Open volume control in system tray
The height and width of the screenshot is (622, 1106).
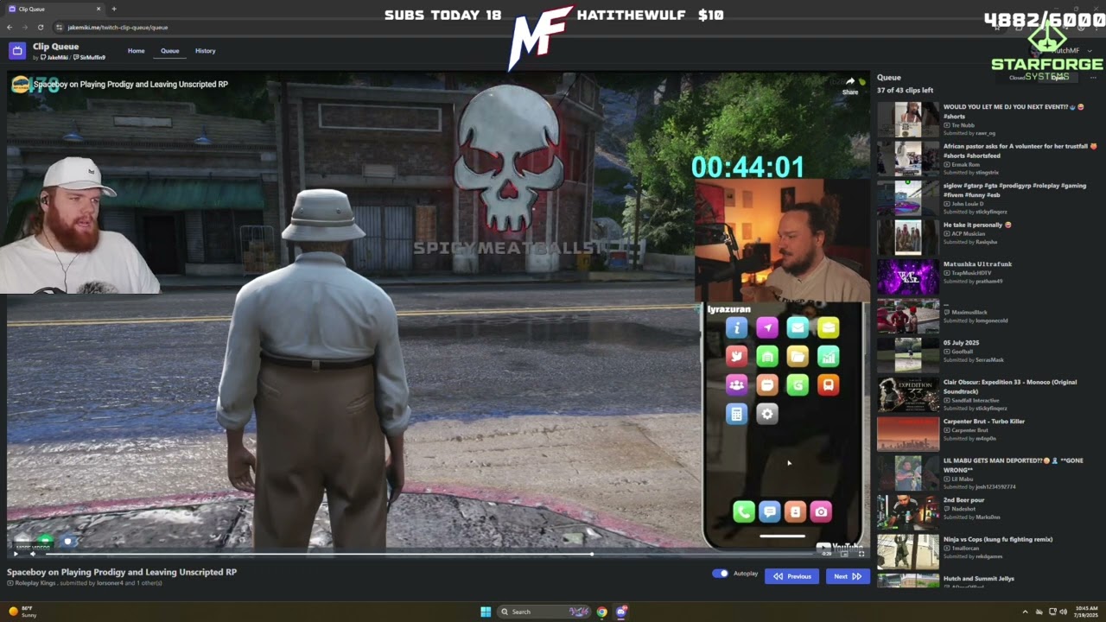1062,612
